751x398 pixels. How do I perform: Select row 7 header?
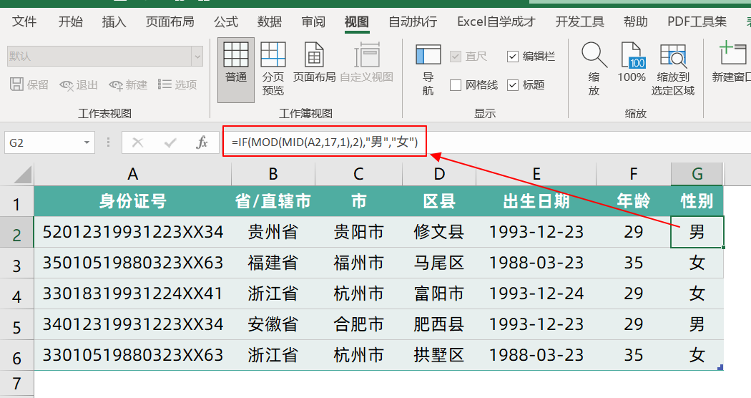pyautogui.click(x=16, y=384)
